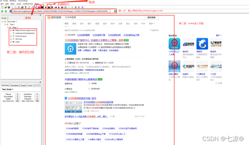The height and width of the screenshot is (145, 249).
Task: Select the /websearch/api/getcity tree item
Action: click(25, 33)
